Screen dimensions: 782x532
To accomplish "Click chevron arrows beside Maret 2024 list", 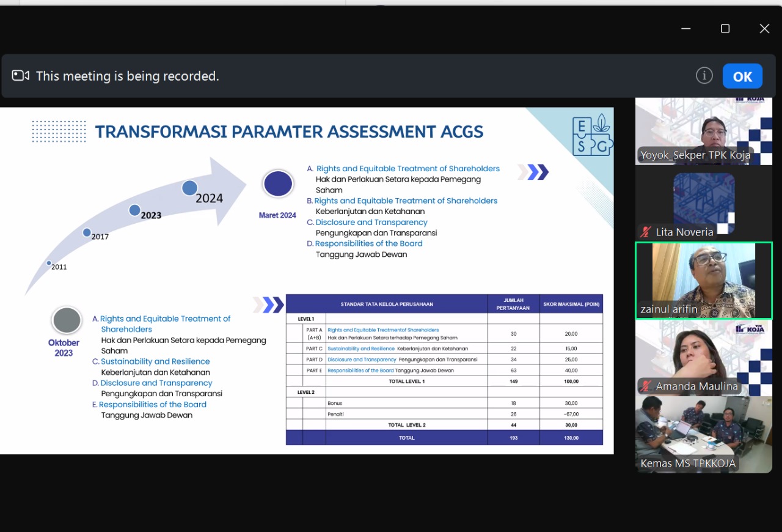I will click(533, 172).
